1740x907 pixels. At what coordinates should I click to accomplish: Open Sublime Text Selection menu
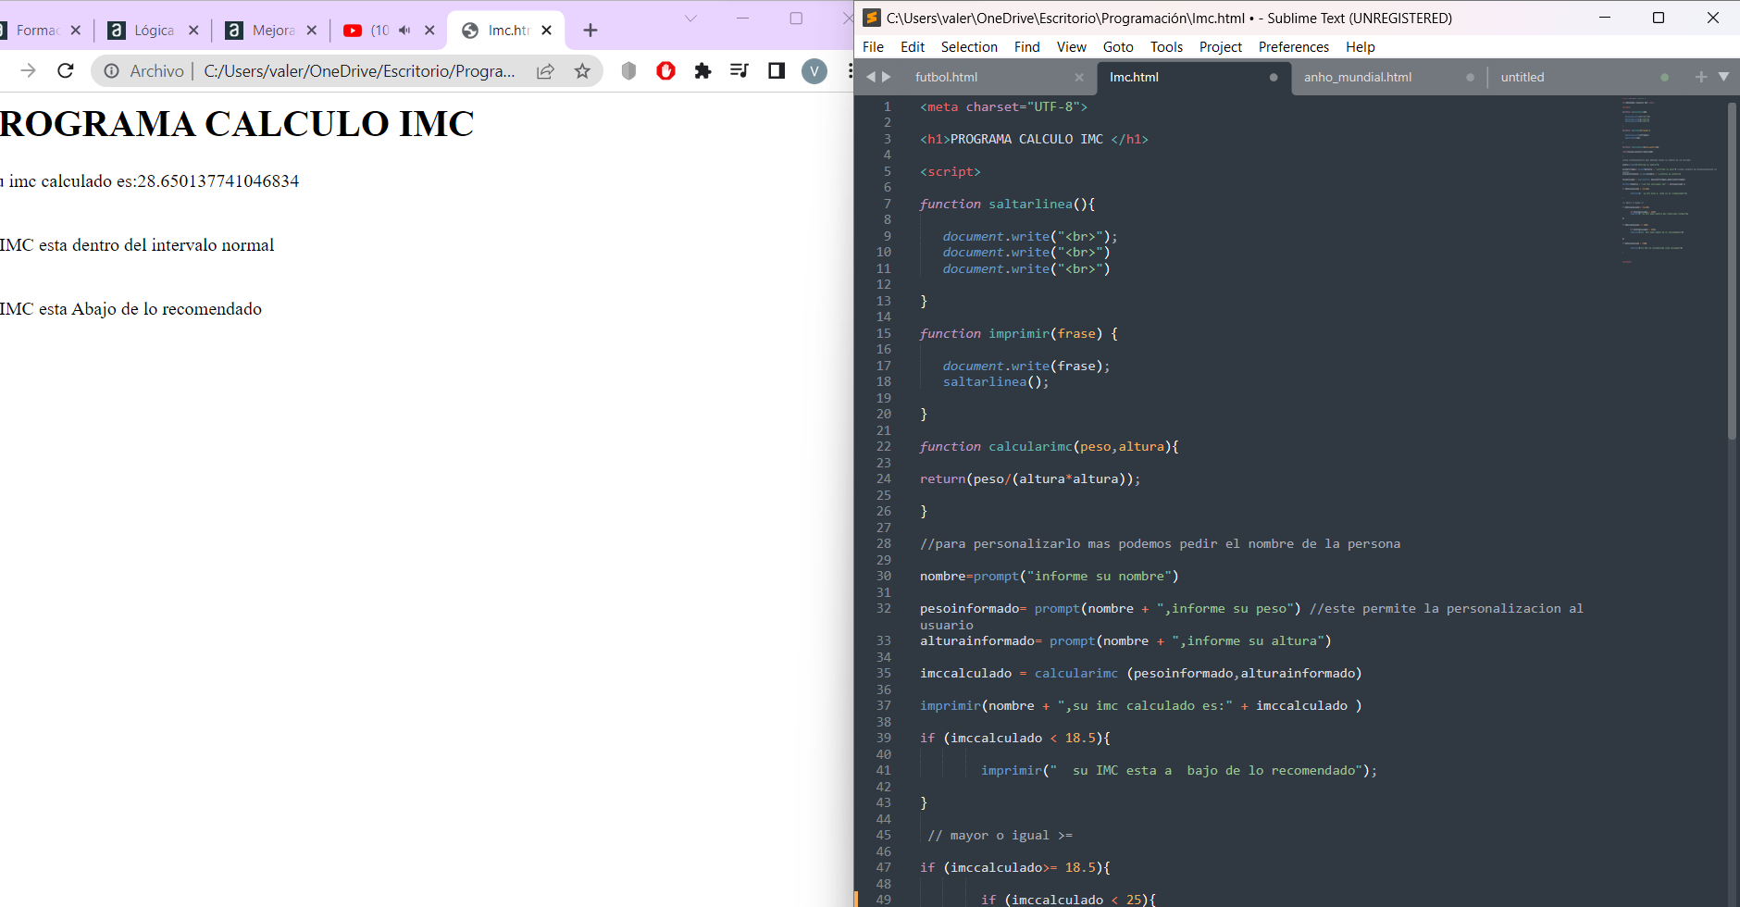point(969,46)
